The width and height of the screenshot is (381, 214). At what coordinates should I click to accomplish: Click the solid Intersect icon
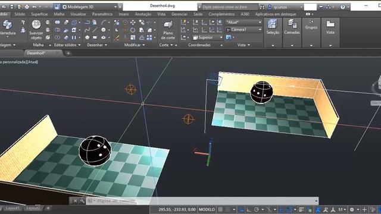pos(57,37)
